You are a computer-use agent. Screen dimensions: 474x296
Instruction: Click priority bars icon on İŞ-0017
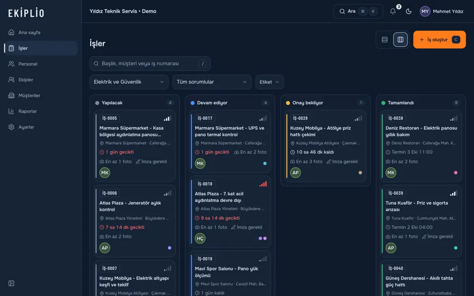coord(263,118)
